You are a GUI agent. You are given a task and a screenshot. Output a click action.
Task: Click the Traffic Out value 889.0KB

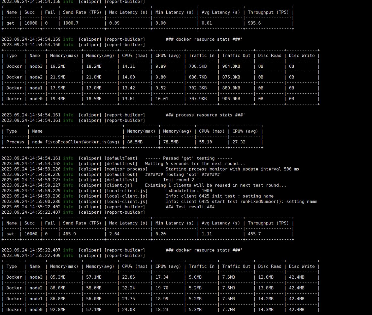231,88
